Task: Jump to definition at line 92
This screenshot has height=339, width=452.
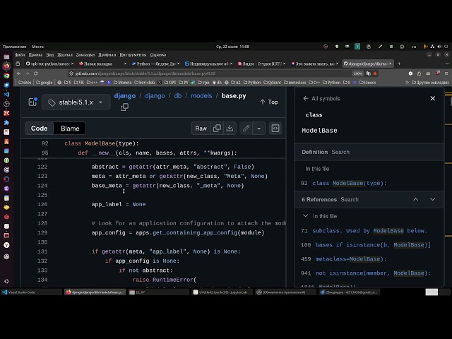Action: tap(344, 184)
